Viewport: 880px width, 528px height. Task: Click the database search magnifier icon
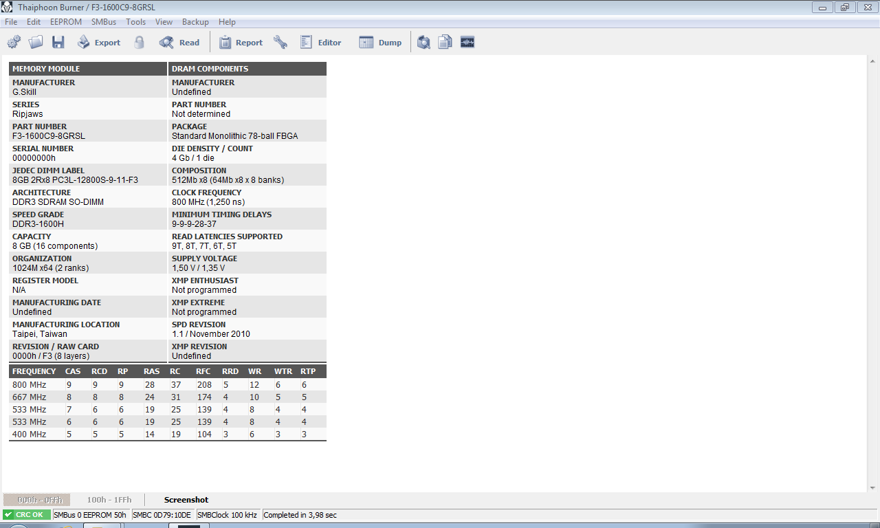point(424,43)
